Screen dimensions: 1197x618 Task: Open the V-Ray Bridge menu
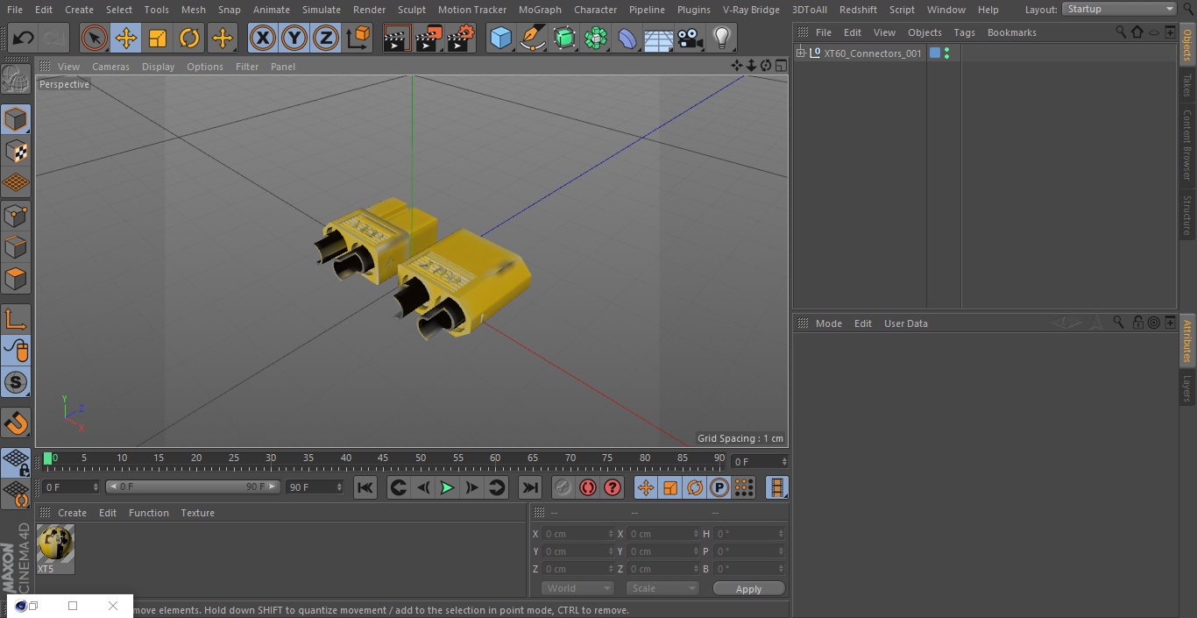pos(751,10)
